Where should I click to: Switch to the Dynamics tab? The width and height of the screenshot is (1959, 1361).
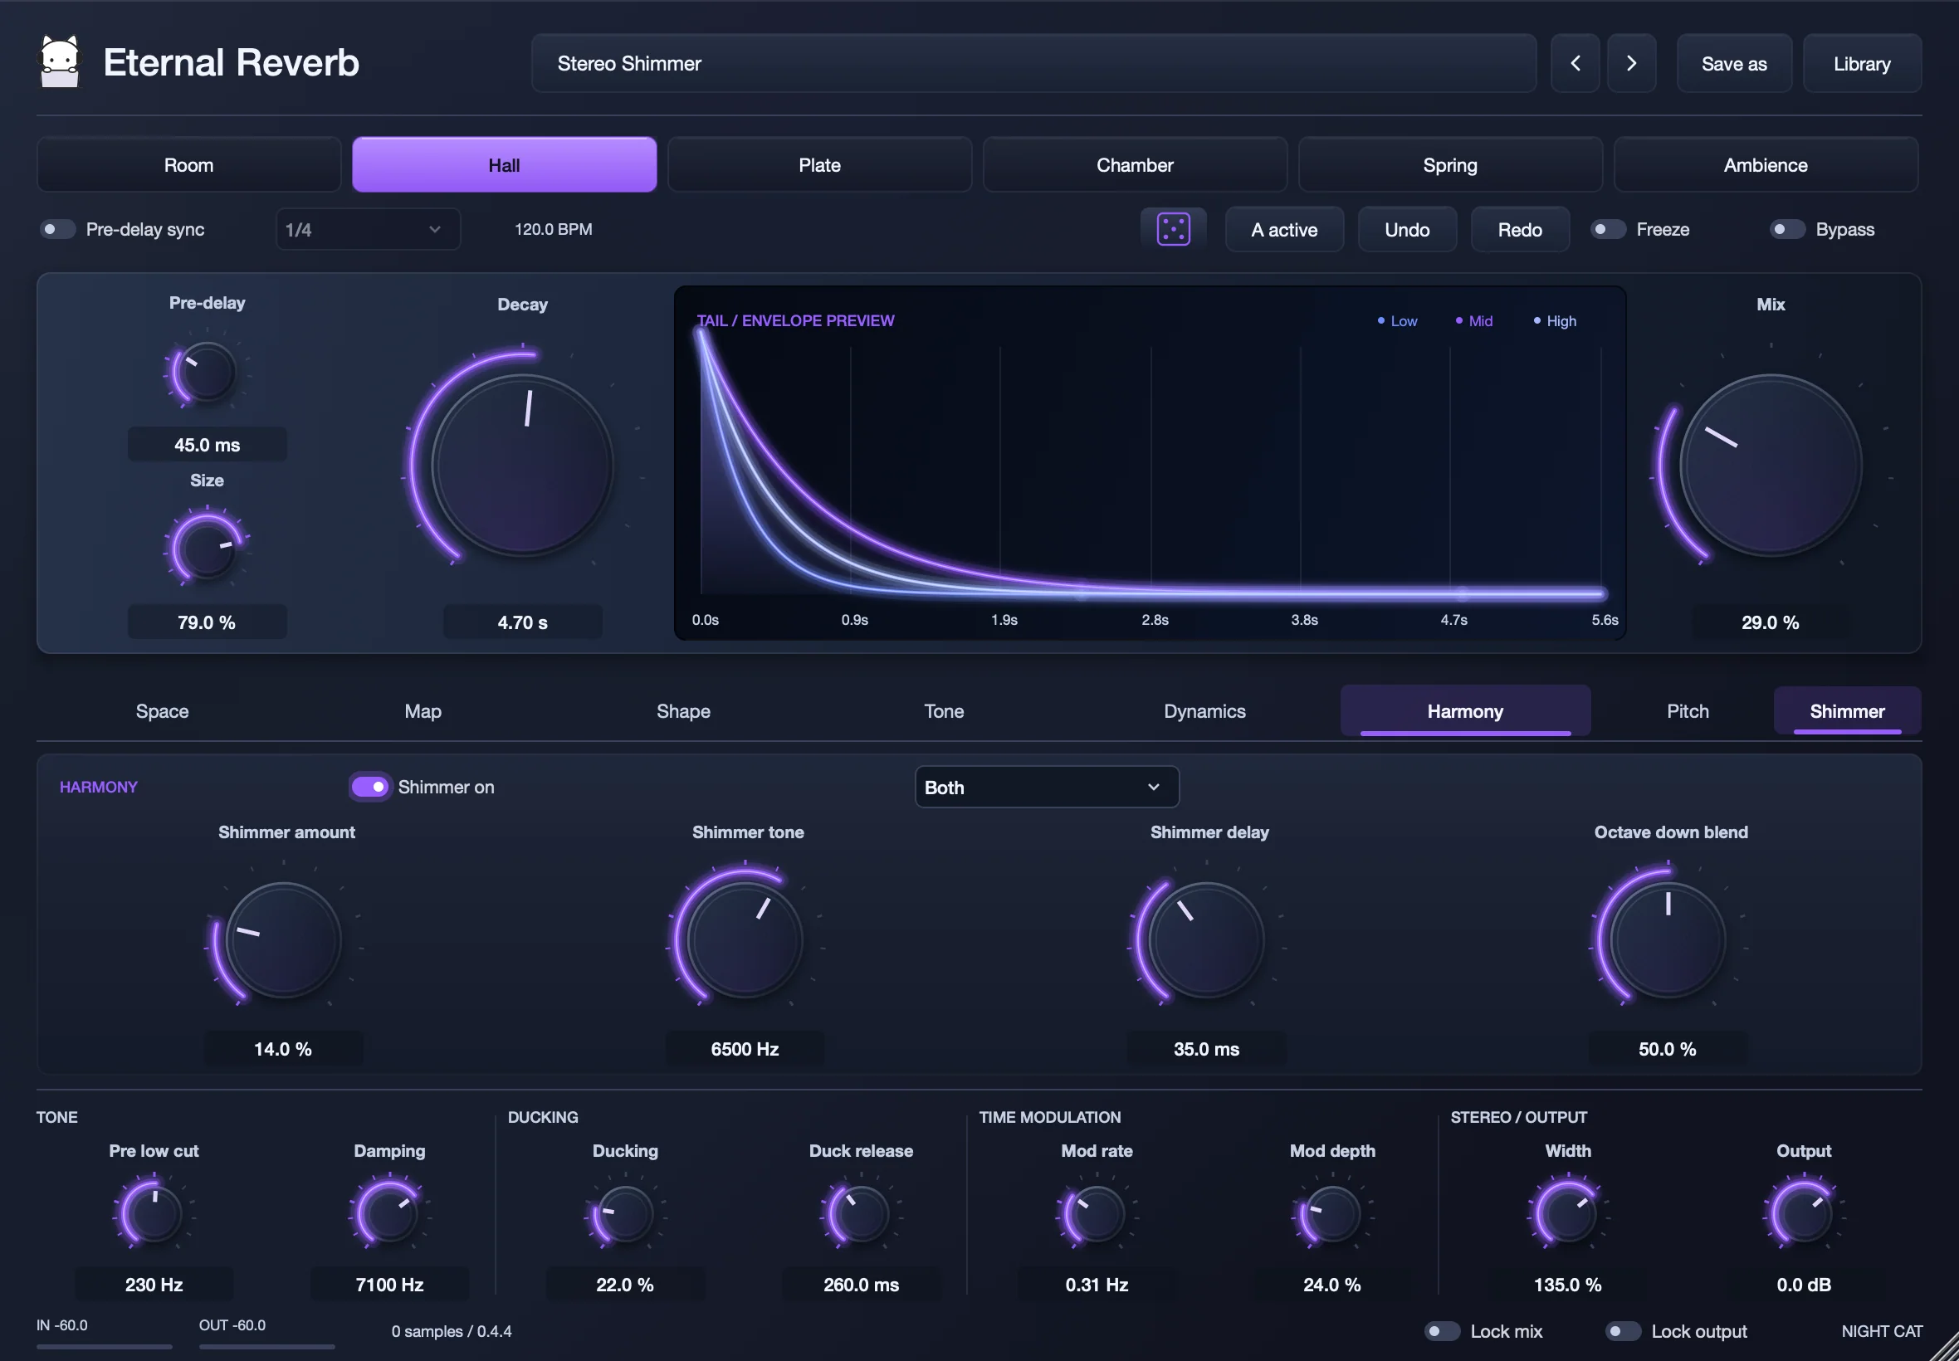coord(1204,711)
